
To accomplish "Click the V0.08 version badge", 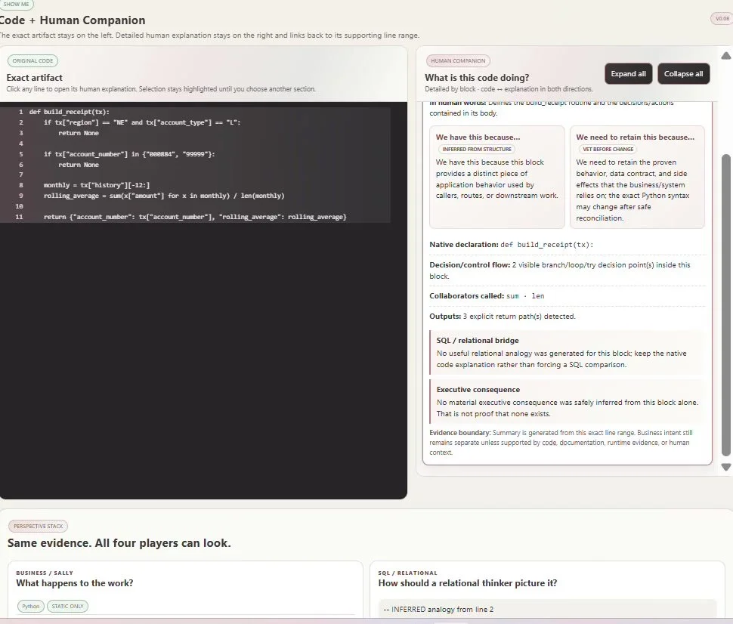I will coord(722,19).
